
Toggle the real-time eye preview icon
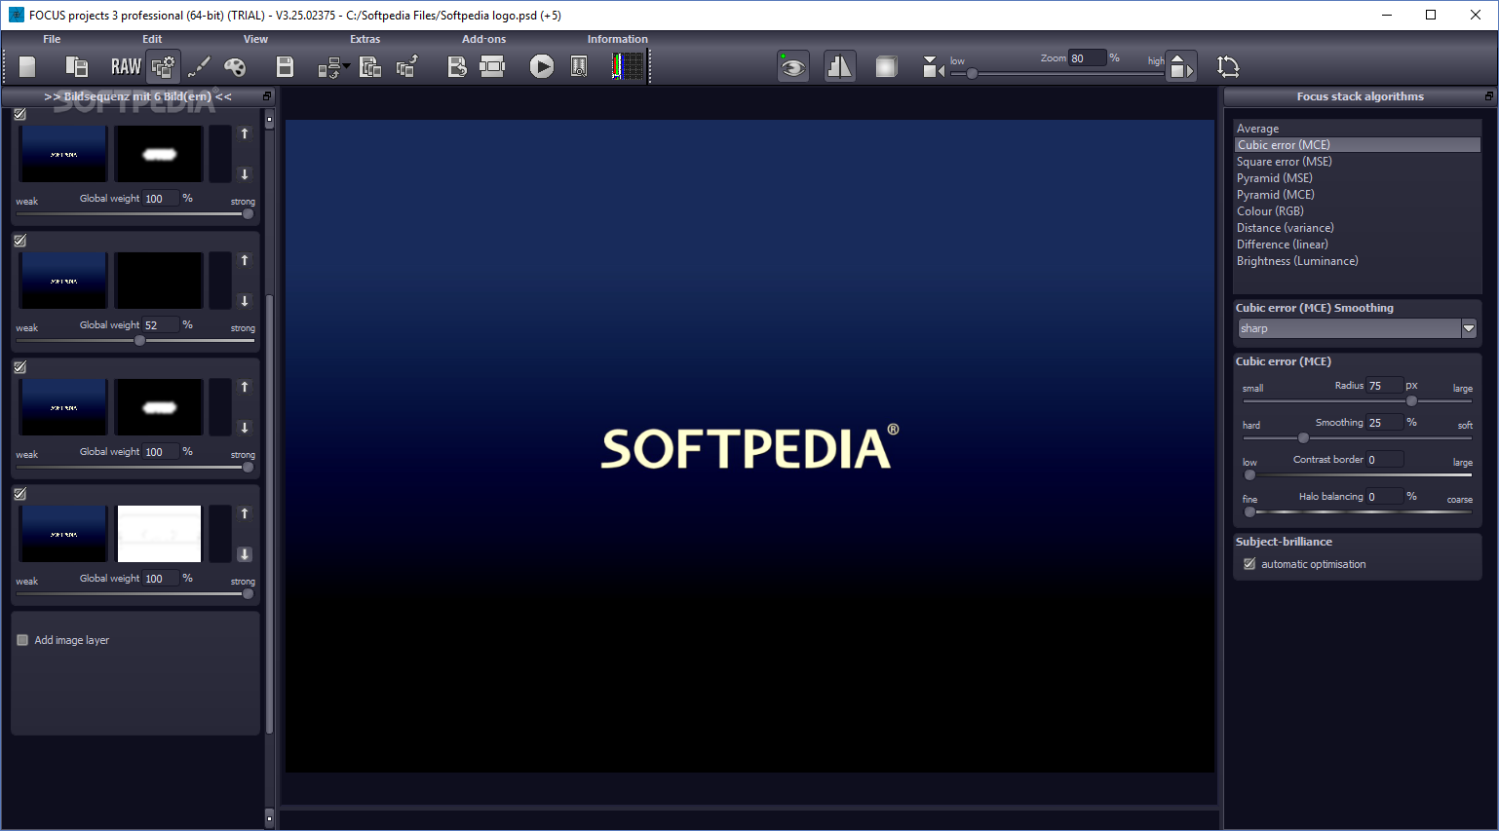793,66
